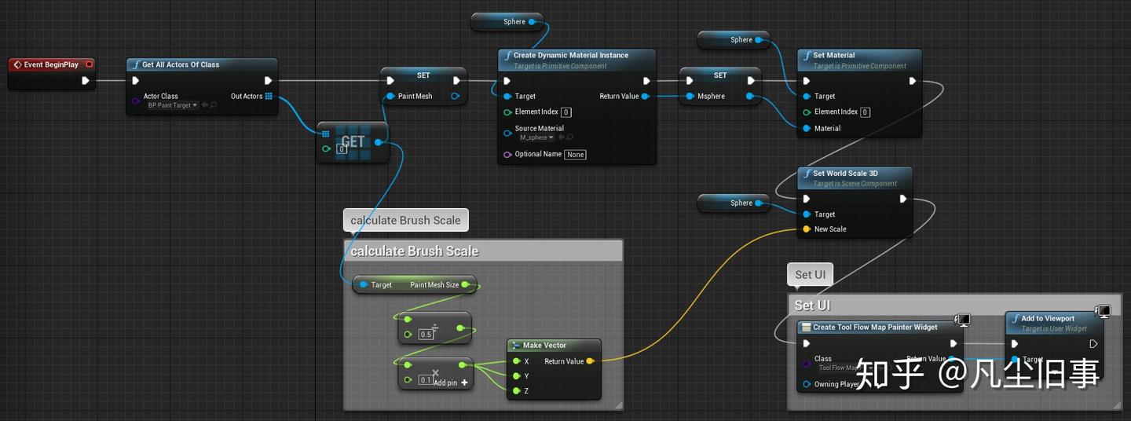The height and width of the screenshot is (421, 1131).
Task: Click the GET node's index value box
Action: (x=342, y=148)
